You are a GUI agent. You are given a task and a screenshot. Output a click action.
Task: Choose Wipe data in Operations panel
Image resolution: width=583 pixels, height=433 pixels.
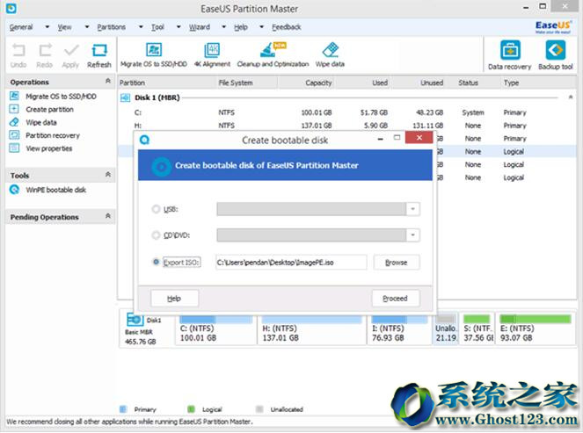pyautogui.click(x=41, y=123)
